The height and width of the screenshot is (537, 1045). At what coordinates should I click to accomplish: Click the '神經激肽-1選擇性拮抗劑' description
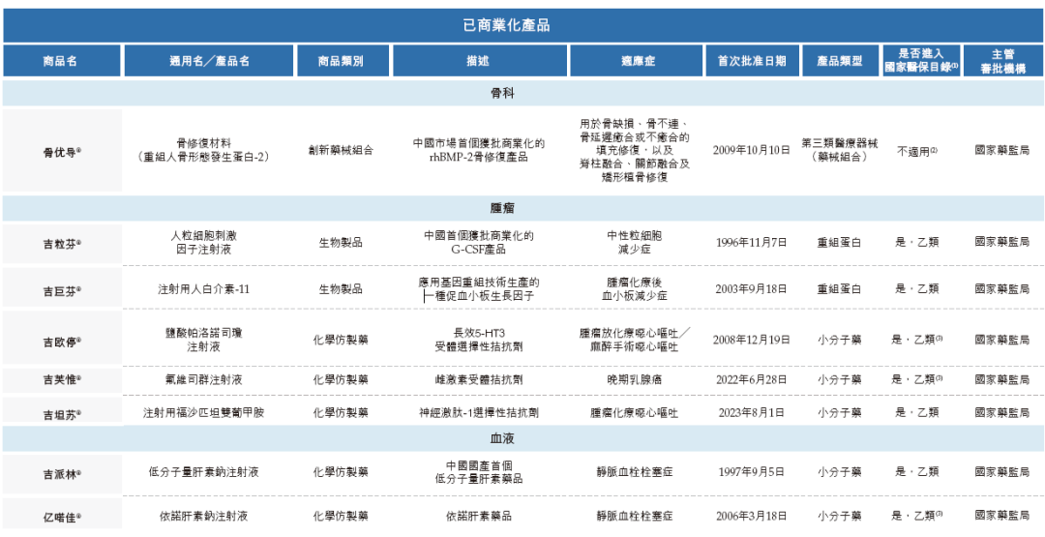point(479,412)
